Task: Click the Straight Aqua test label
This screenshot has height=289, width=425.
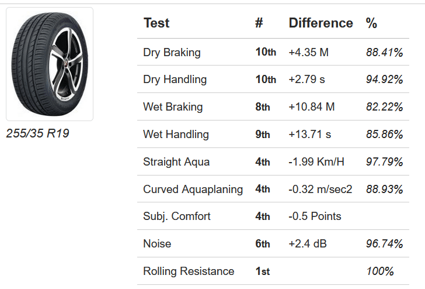Action: (x=176, y=161)
